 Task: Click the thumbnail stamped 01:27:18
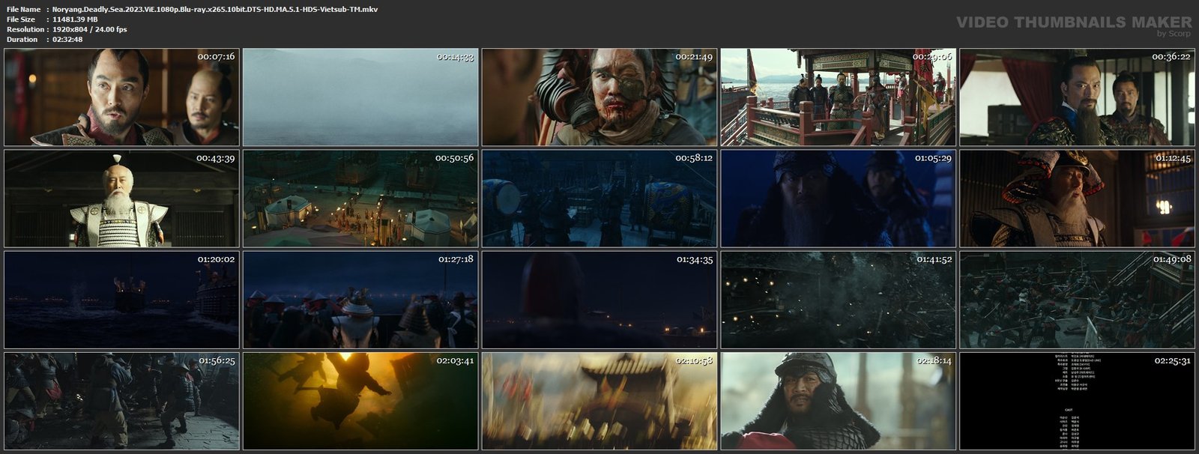pos(360,300)
